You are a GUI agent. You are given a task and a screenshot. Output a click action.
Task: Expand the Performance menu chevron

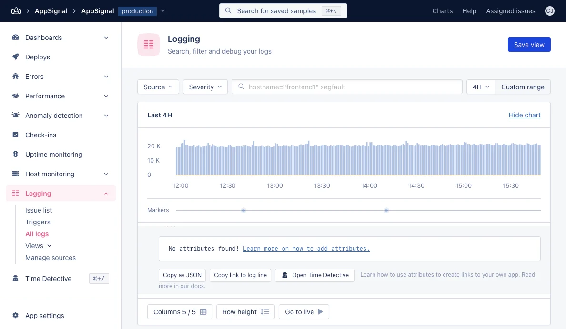click(x=106, y=96)
